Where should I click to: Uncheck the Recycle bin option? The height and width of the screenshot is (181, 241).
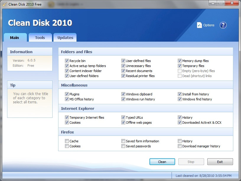67,61
